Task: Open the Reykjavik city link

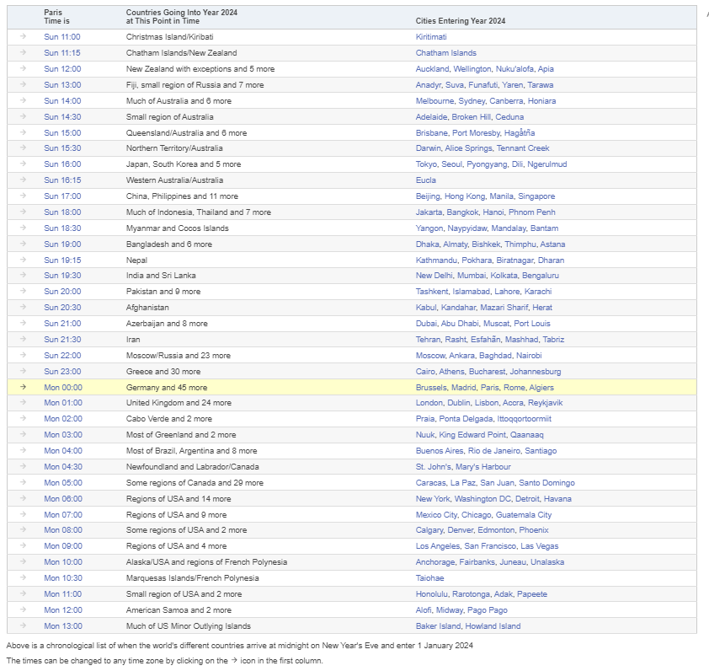Action: point(546,402)
